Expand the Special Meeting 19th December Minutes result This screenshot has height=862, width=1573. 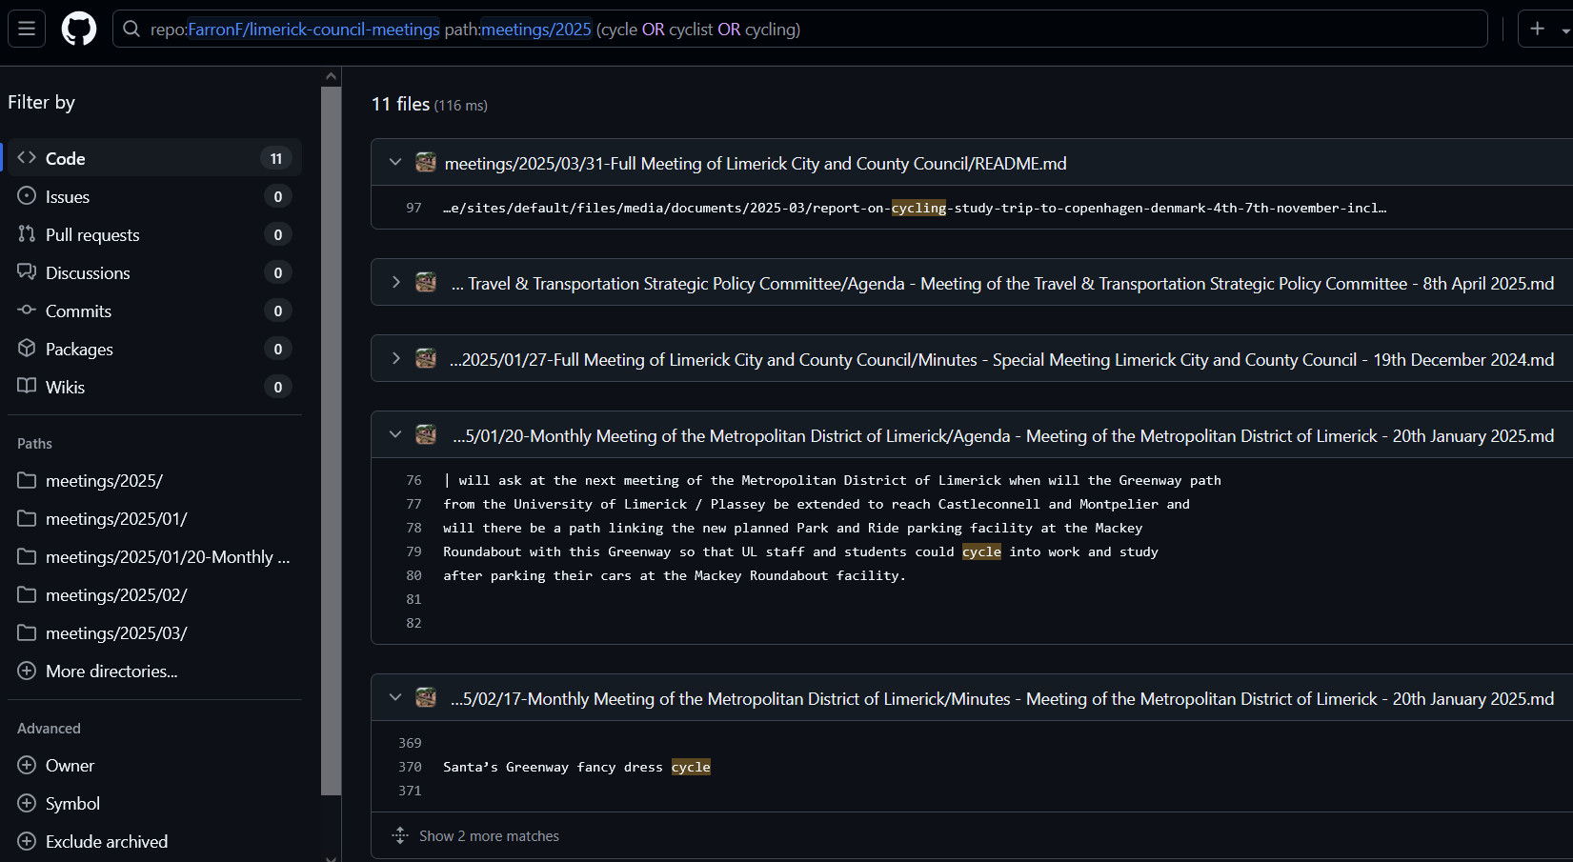point(395,359)
